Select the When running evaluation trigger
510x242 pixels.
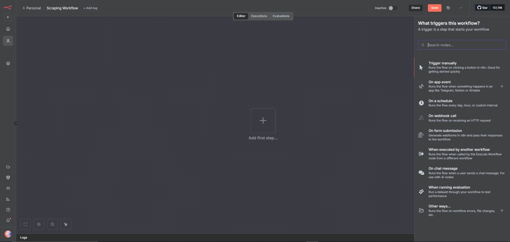[x=462, y=191]
